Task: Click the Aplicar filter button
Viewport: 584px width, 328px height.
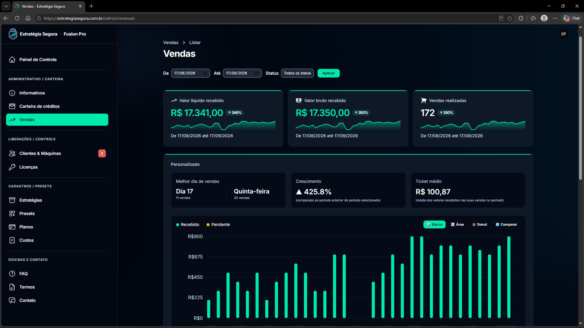Action: point(328,73)
